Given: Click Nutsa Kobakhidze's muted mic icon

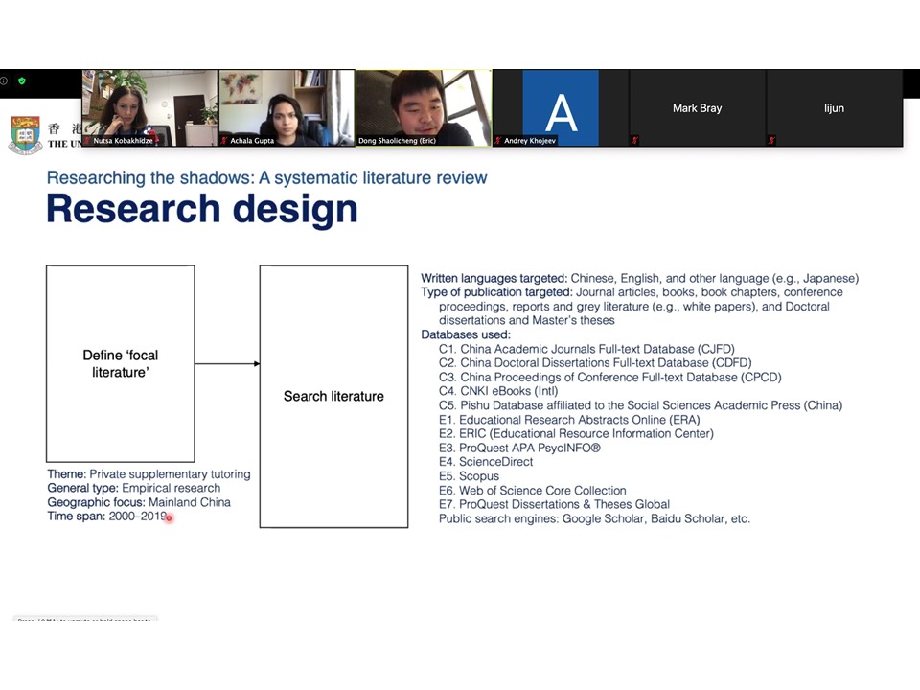Looking at the screenshot, I should [87, 140].
